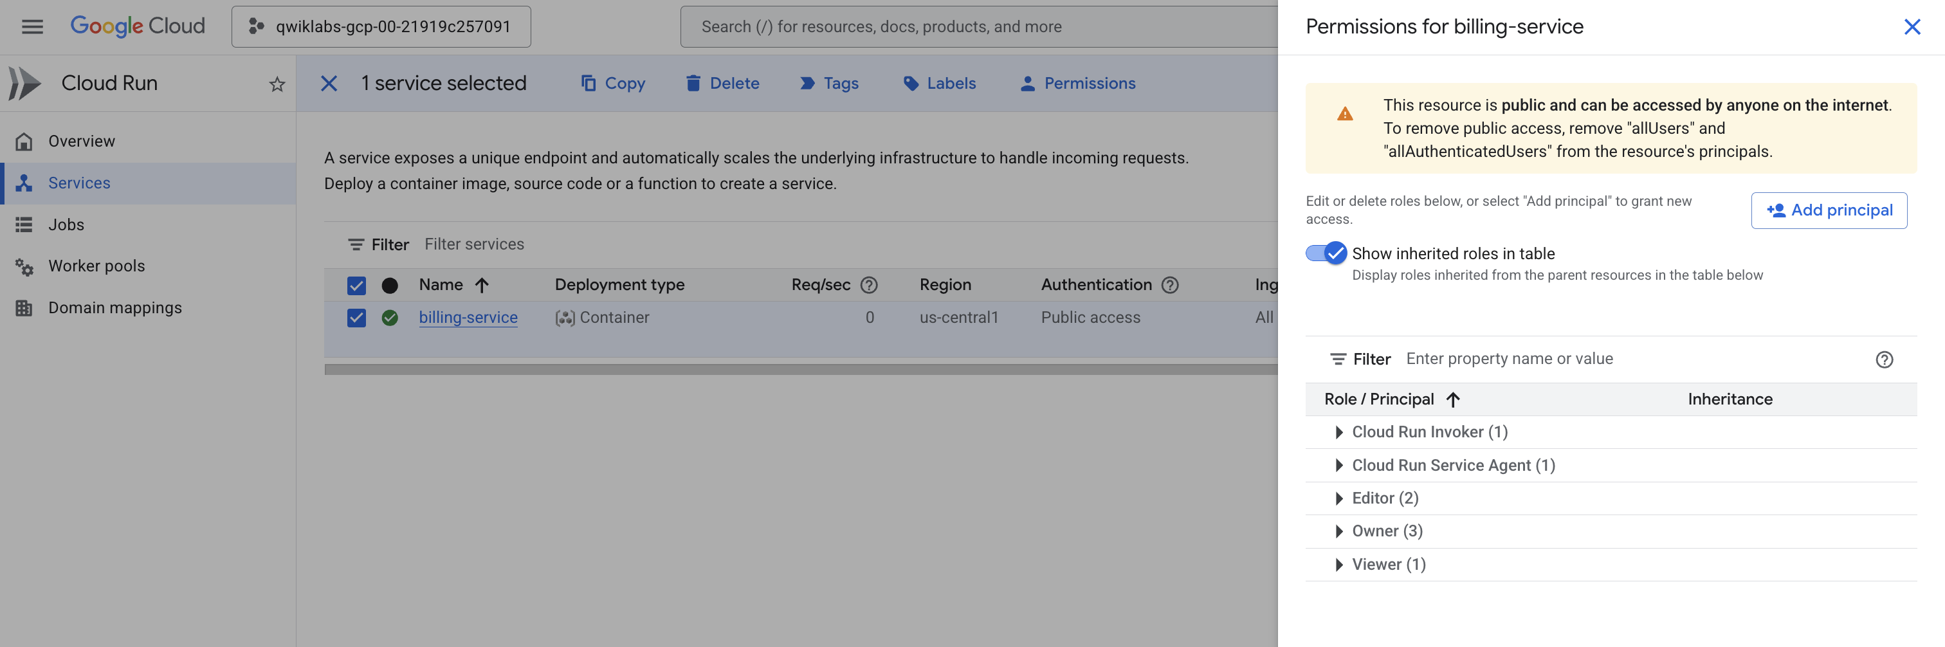The height and width of the screenshot is (647, 1945).
Task: Copy the selected billing-service
Action: [x=612, y=83]
